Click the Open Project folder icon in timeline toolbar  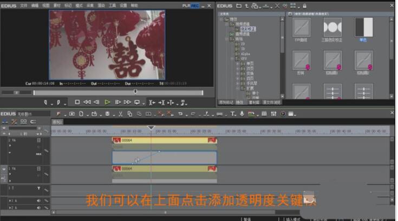point(94,114)
